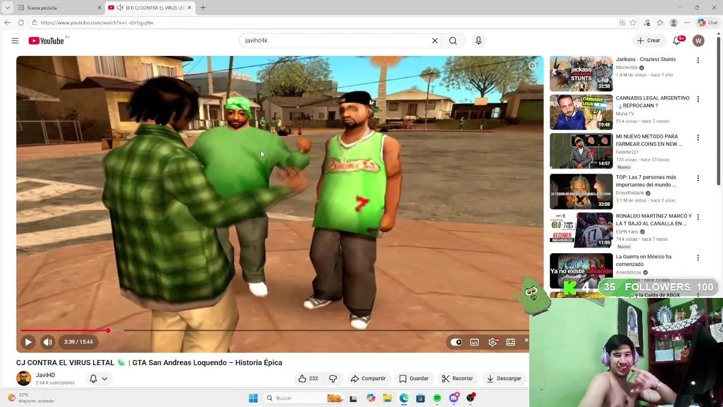
Task: Open the browser three-dot settings menu
Action: (x=687, y=23)
